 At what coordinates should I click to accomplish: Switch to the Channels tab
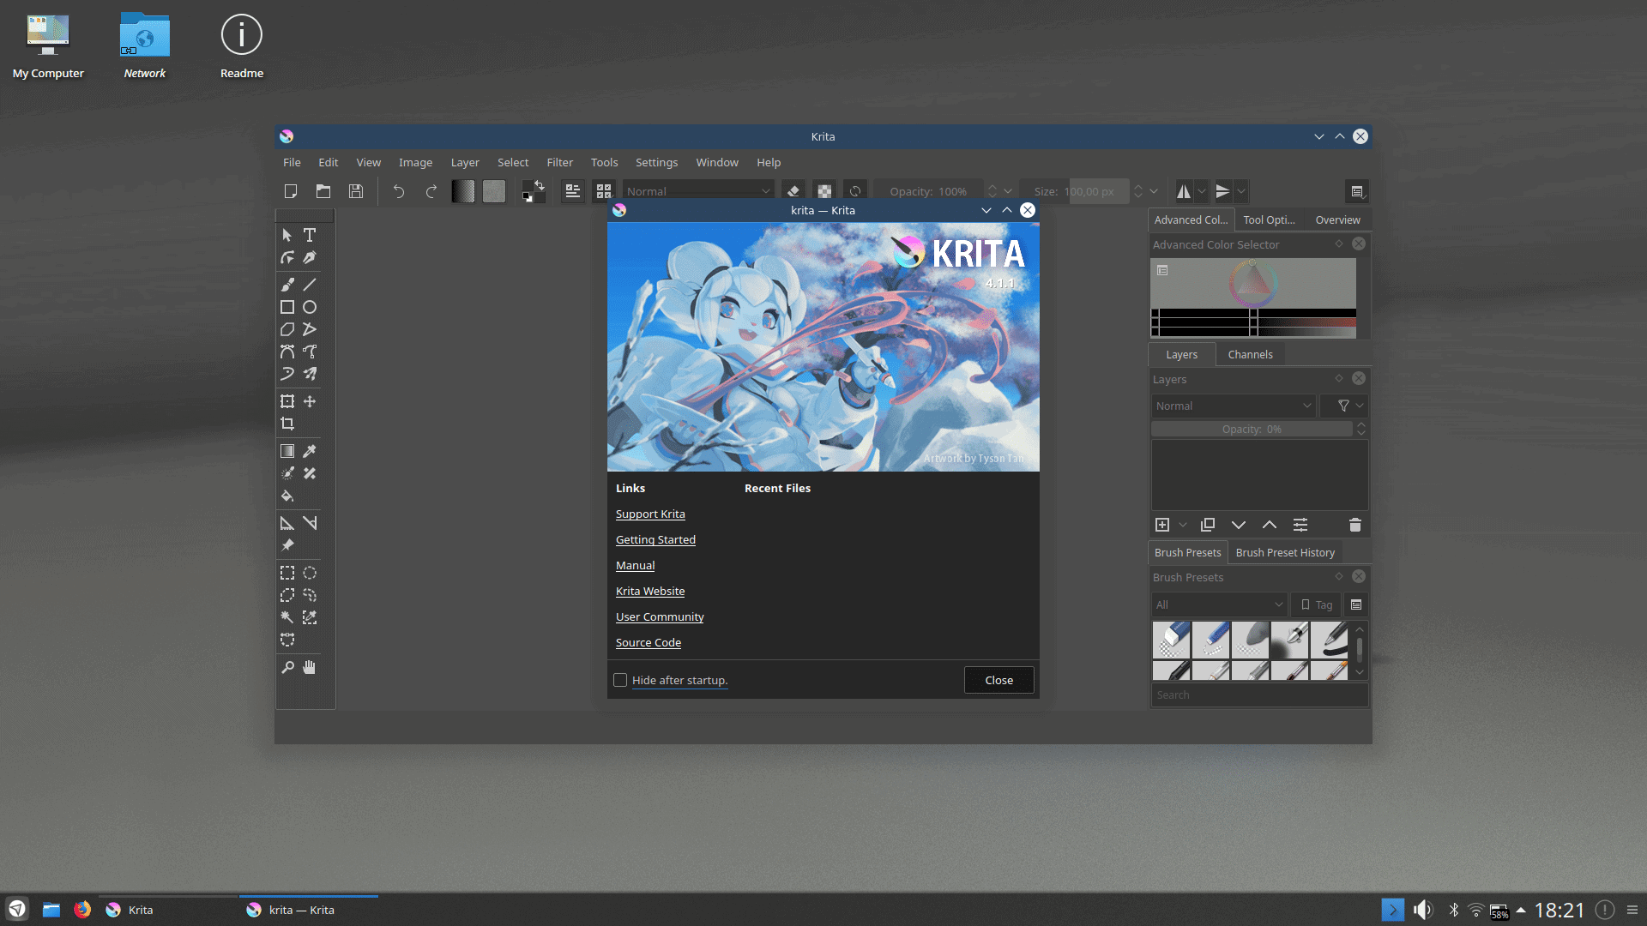point(1250,354)
